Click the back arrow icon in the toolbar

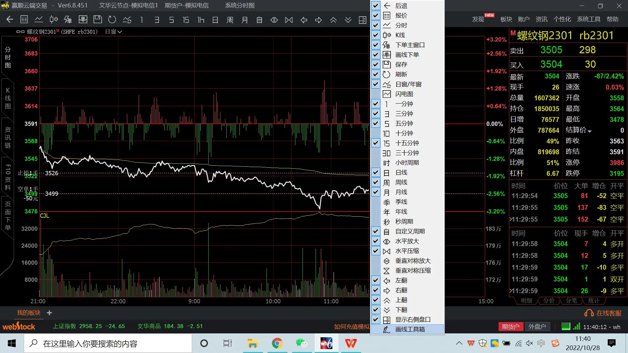coord(9,20)
